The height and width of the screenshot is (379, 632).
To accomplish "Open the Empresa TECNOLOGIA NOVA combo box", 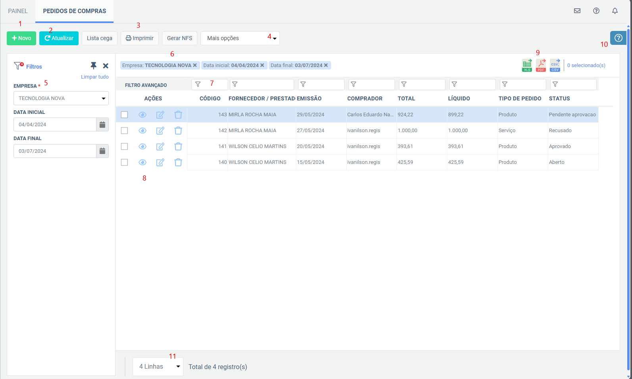I will (61, 98).
